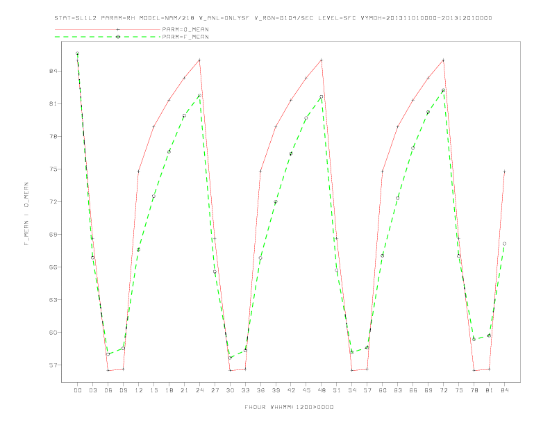Click the y-axis tick label 60
This screenshot has width=550, height=425.
click(53, 333)
